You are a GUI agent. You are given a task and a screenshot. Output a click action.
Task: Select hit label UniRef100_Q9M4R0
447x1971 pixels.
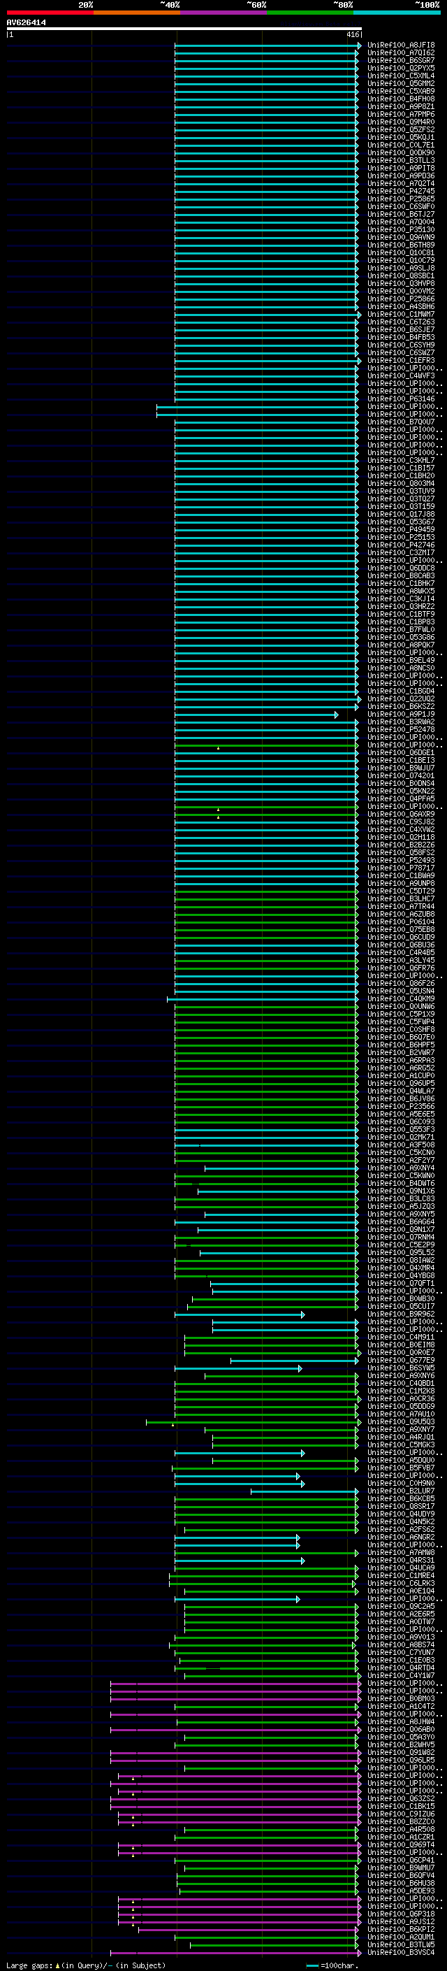coord(401,122)
